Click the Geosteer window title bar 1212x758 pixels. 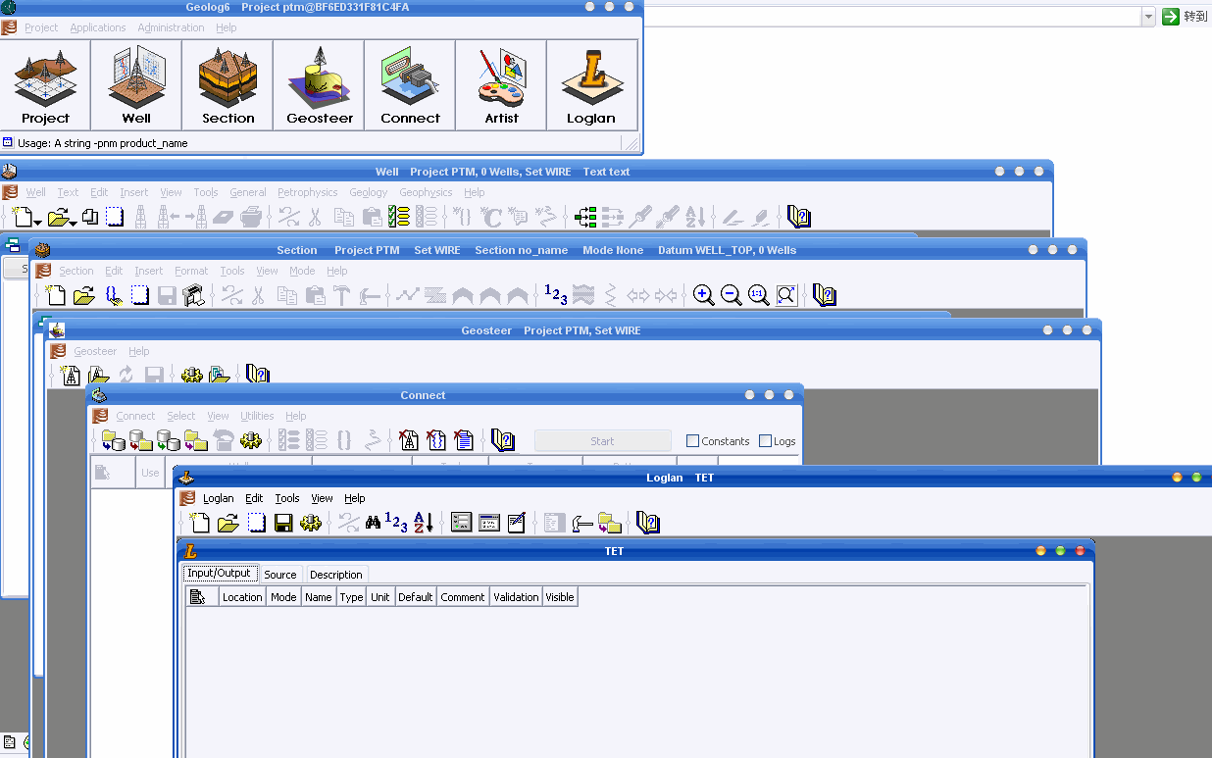coord(575,330)
